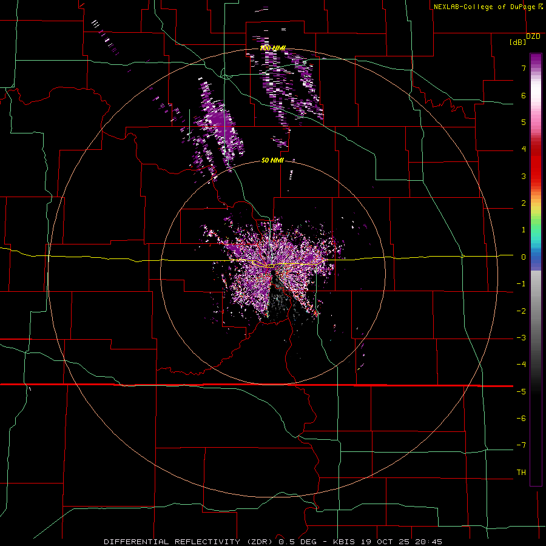Click the 0 dB legend value
The image size is (546, 546).
[524, 257]
